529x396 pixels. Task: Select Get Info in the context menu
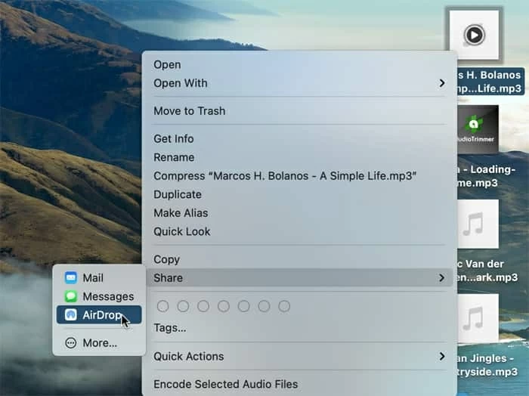click(174, 139)
